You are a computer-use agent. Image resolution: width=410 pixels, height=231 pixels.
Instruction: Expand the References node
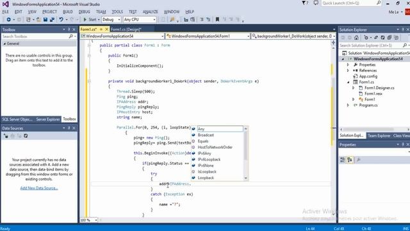(348, 71)
